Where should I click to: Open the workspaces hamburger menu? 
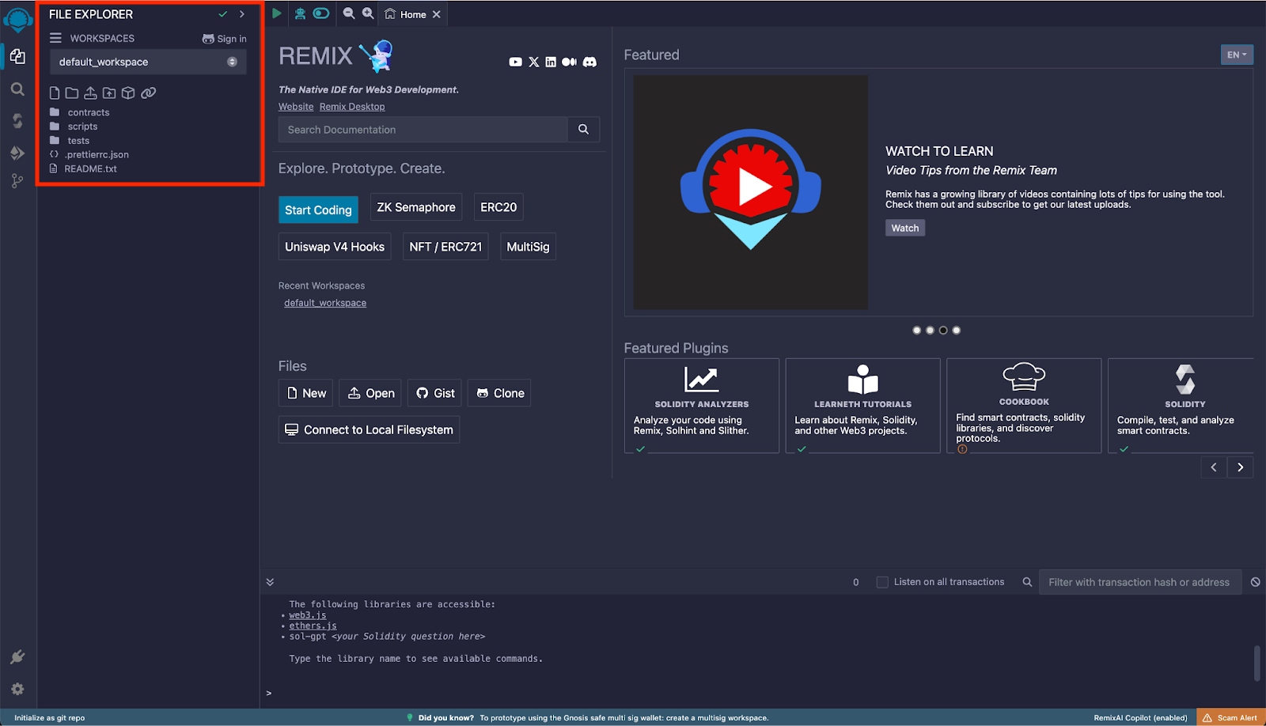point(54,37)
